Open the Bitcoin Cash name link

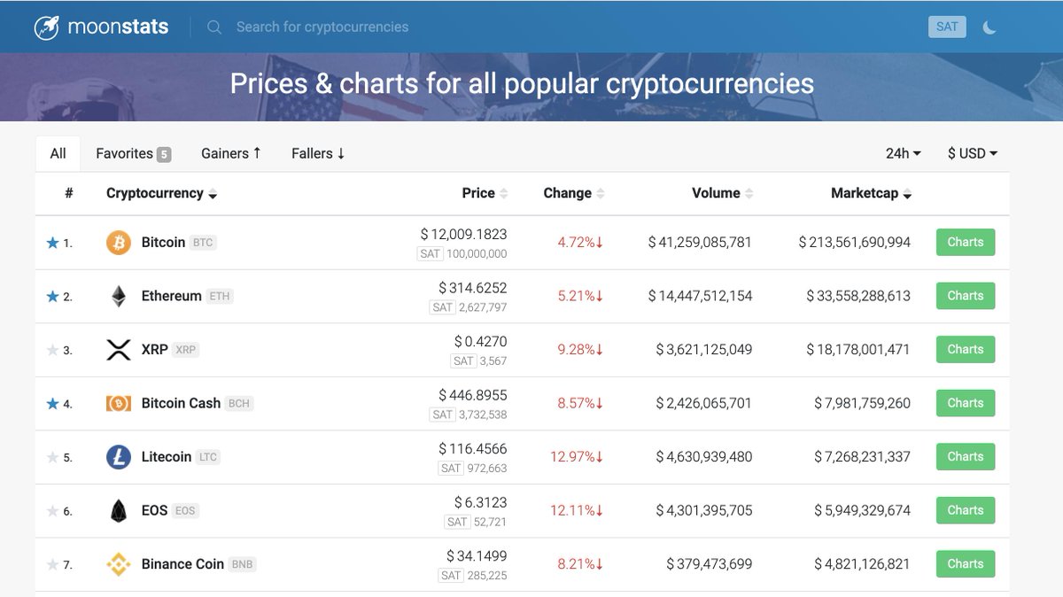point(181,403)
